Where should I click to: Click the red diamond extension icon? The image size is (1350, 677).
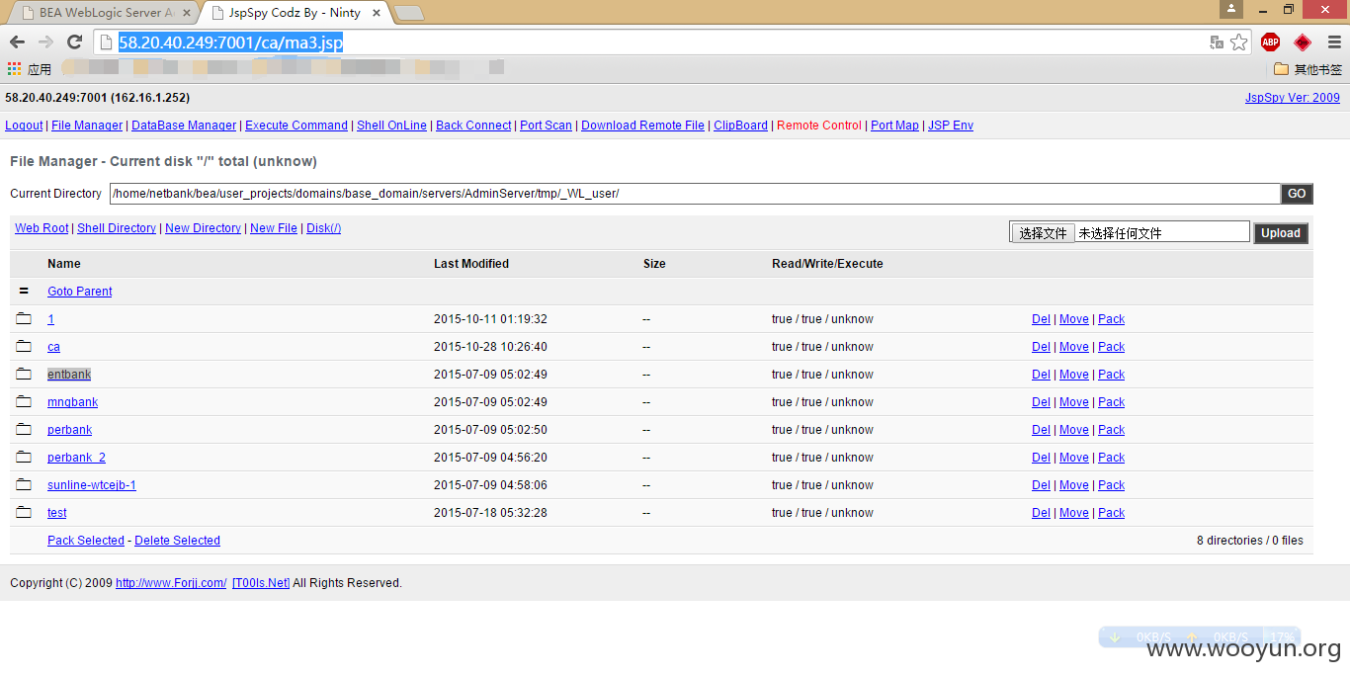tap(1303, 42)
